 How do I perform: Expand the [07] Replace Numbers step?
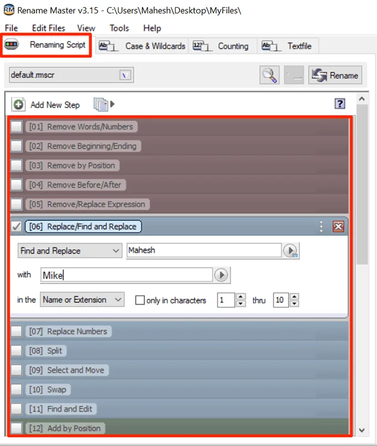pyautogui.click(x=69, y=331)
